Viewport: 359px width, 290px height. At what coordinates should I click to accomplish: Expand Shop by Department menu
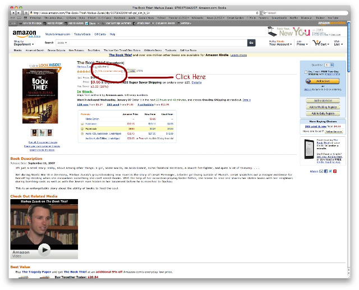[24, 43]
